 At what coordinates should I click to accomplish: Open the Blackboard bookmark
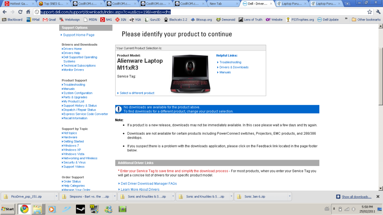[x=12, y=19]
